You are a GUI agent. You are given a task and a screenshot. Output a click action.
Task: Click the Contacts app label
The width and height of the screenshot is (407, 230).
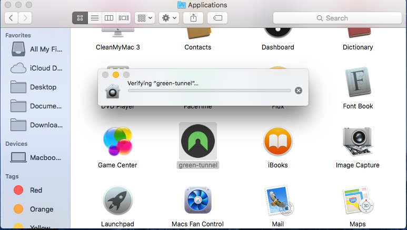(x=198, y=47)
